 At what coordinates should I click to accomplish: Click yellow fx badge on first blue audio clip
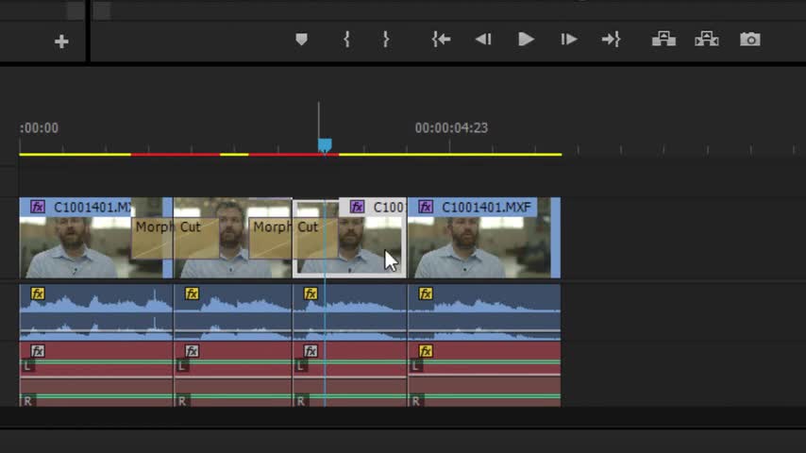coord(38,294)
